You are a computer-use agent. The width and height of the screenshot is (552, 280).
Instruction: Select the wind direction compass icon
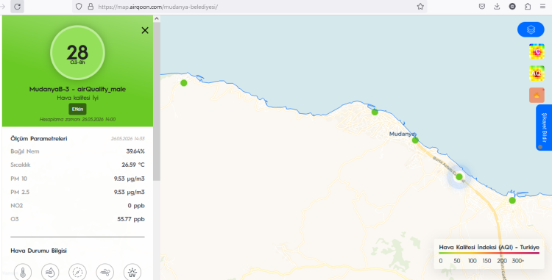77,272
